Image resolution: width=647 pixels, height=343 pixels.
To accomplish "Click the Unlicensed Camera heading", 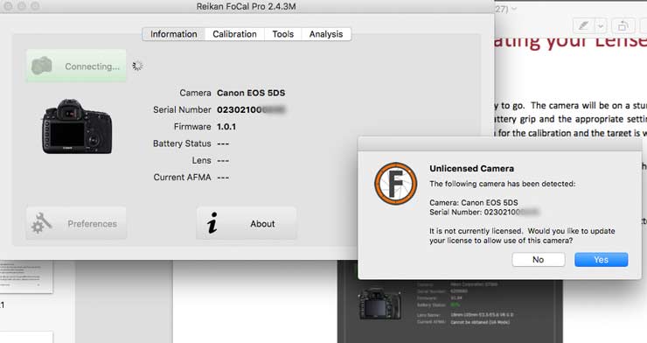I will (x=471, y=168).
